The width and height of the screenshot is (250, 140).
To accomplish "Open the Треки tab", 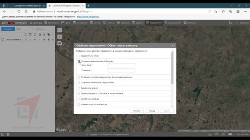I will [x=66, y=23].
